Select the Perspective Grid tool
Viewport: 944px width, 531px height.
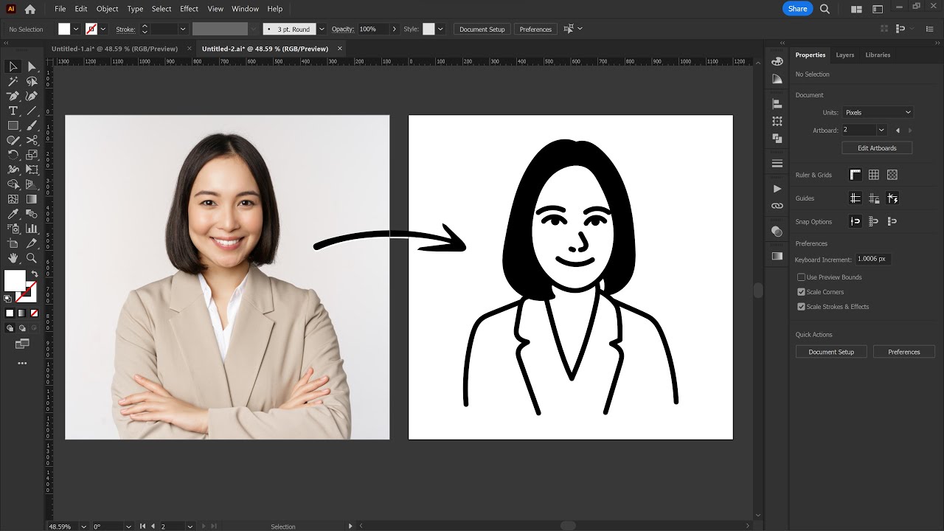click(x=32, y=184)
